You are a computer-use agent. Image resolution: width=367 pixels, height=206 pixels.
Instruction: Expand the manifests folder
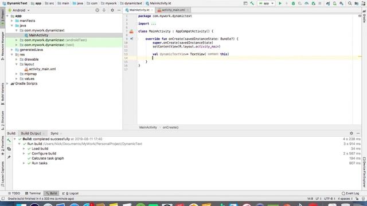click(12, 21)
